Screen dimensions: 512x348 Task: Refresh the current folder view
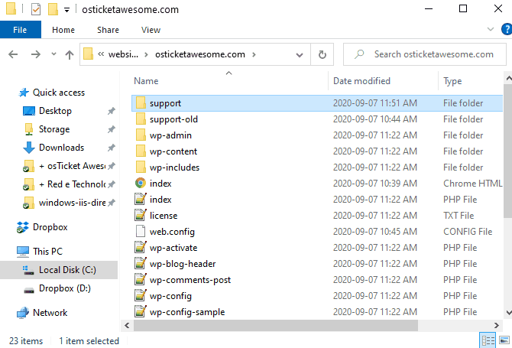point(322,54)
